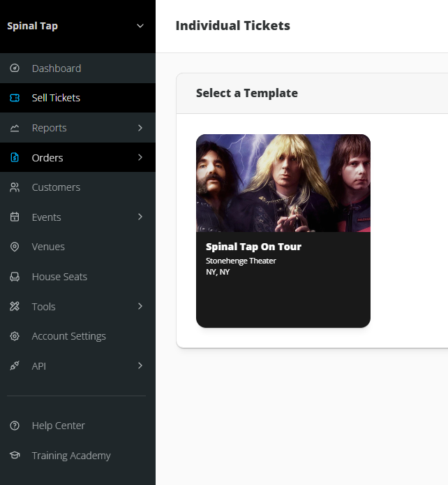The width and height of the screenshot is (448, 485).
Task: Click the NY, NY location text
Action: (x=218, y=272)
